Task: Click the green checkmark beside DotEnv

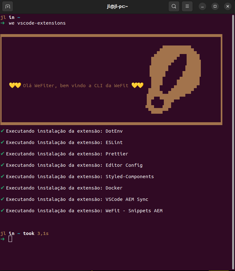Action: [x=3, y=131]
